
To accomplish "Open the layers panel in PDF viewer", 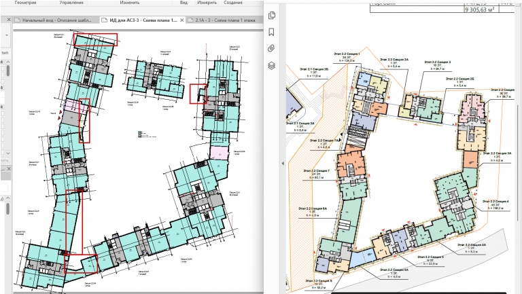I will point(271,65).
